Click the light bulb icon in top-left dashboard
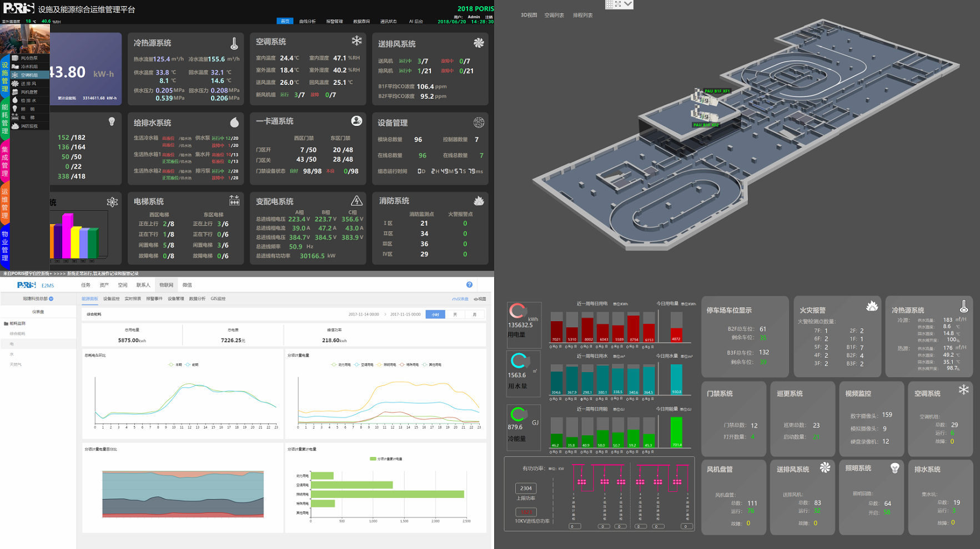Screen dimensions: 980x549 (112, 121)
